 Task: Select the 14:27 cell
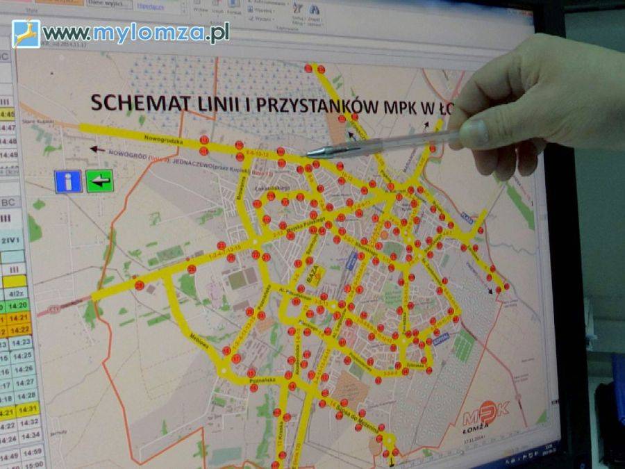(x=25, y=382)
